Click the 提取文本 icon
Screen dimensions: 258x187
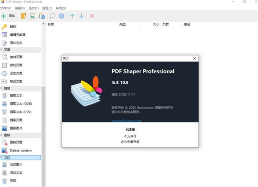[x=4, y=95]
